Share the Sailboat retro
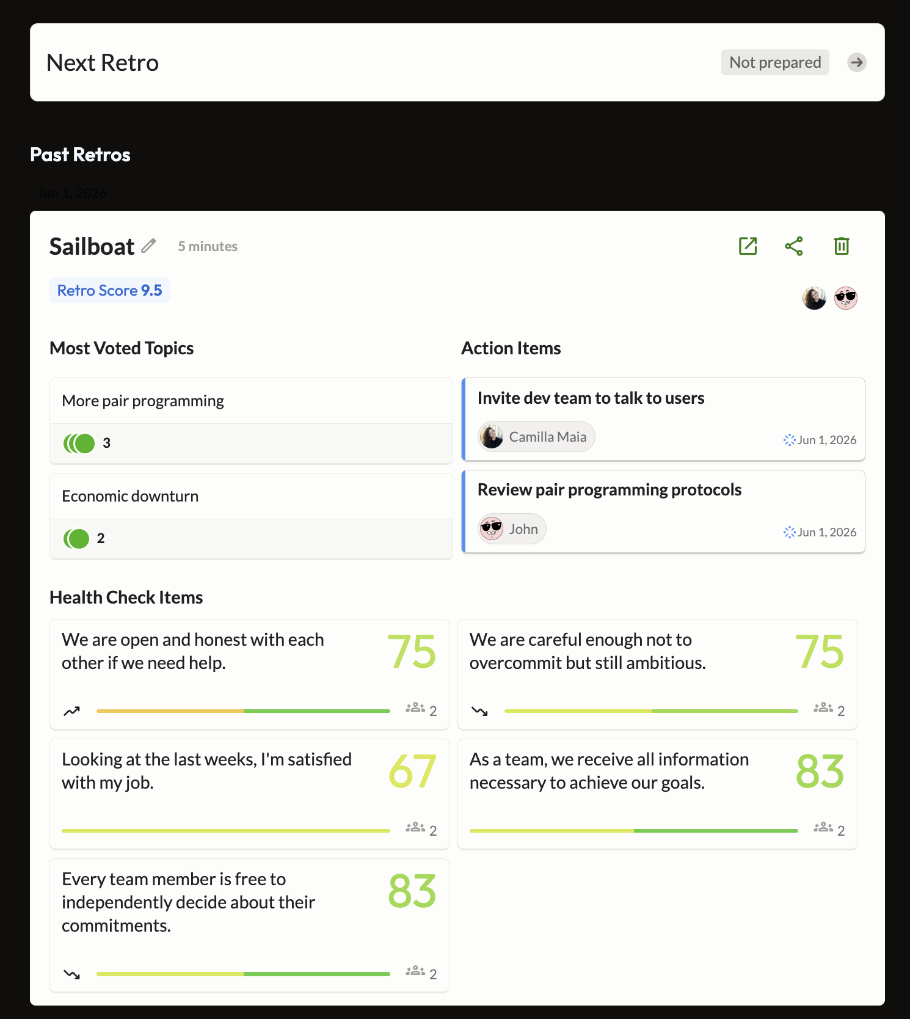 point(794,246)
